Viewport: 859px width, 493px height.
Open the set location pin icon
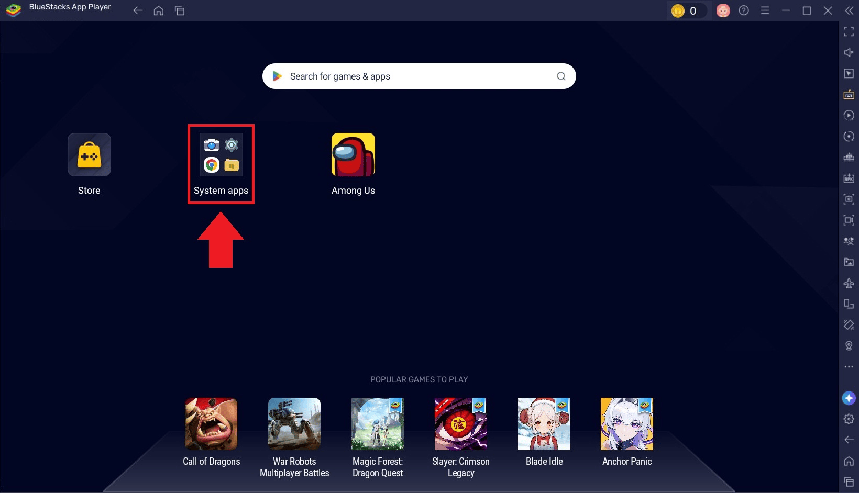849,346
